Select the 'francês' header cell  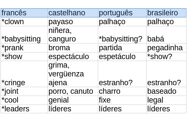point(24,13)
